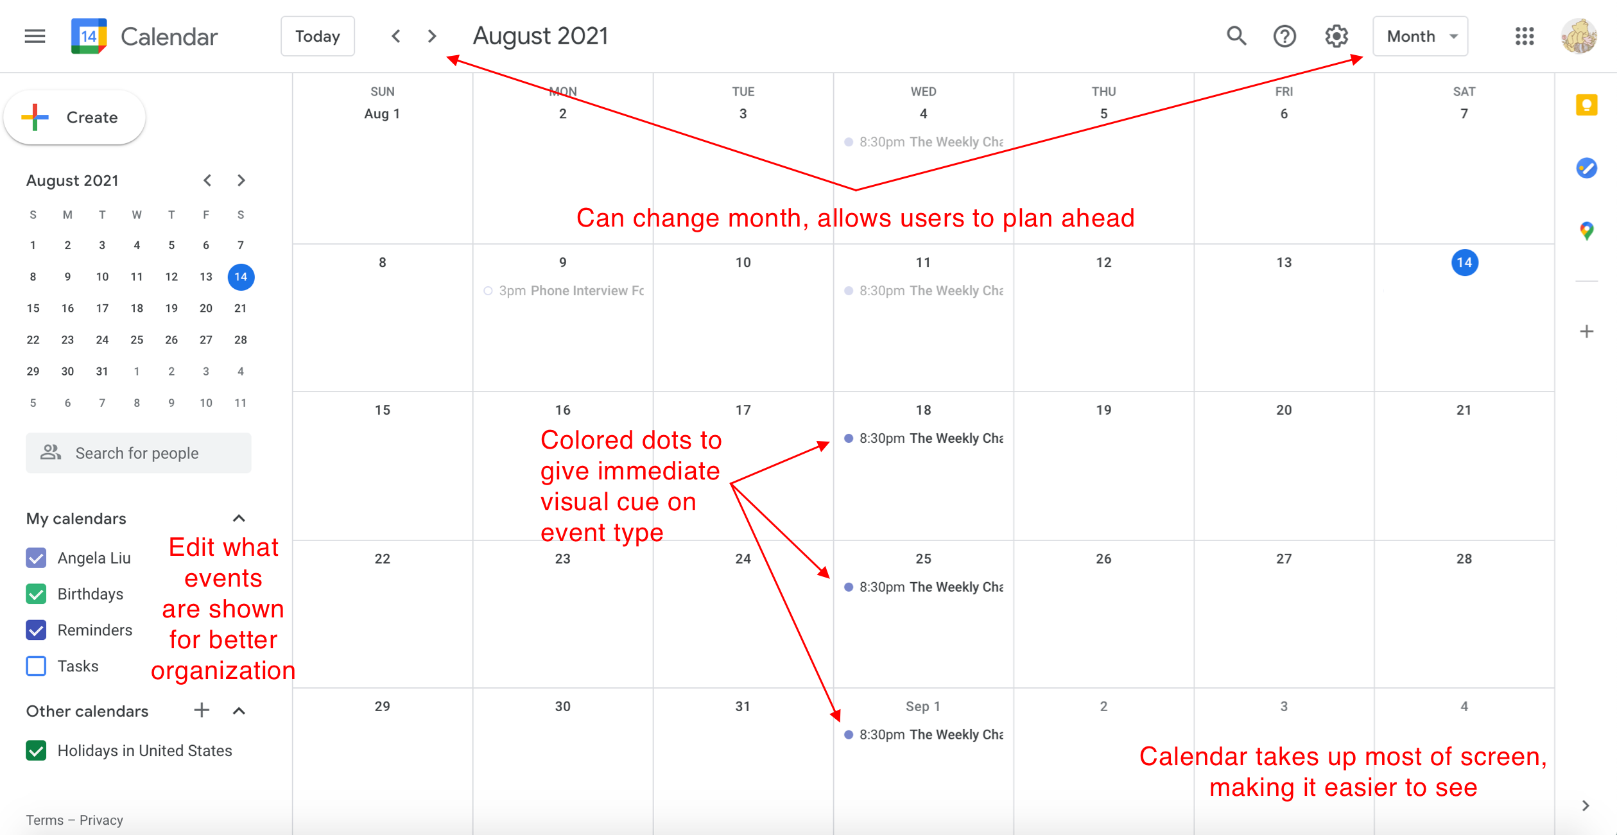Navigate to previous month using back arrow
The width and height of the screenshot is (1617, 835).
(x=395, y=35)
